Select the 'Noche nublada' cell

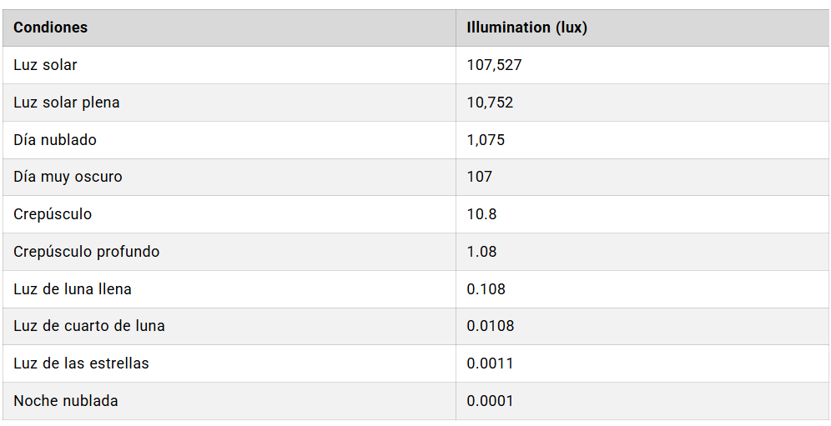(x=66, y=401)
